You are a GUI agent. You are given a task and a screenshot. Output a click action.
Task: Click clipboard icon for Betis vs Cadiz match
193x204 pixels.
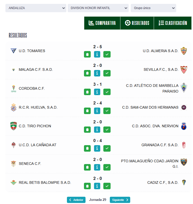tap(87, 186)
